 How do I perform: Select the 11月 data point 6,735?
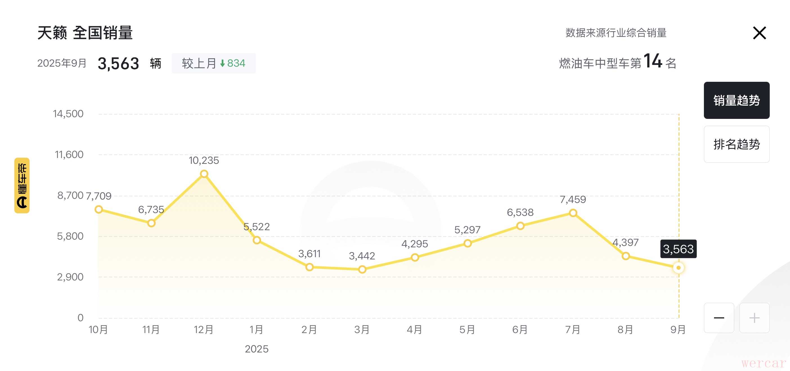pos(151,223)
